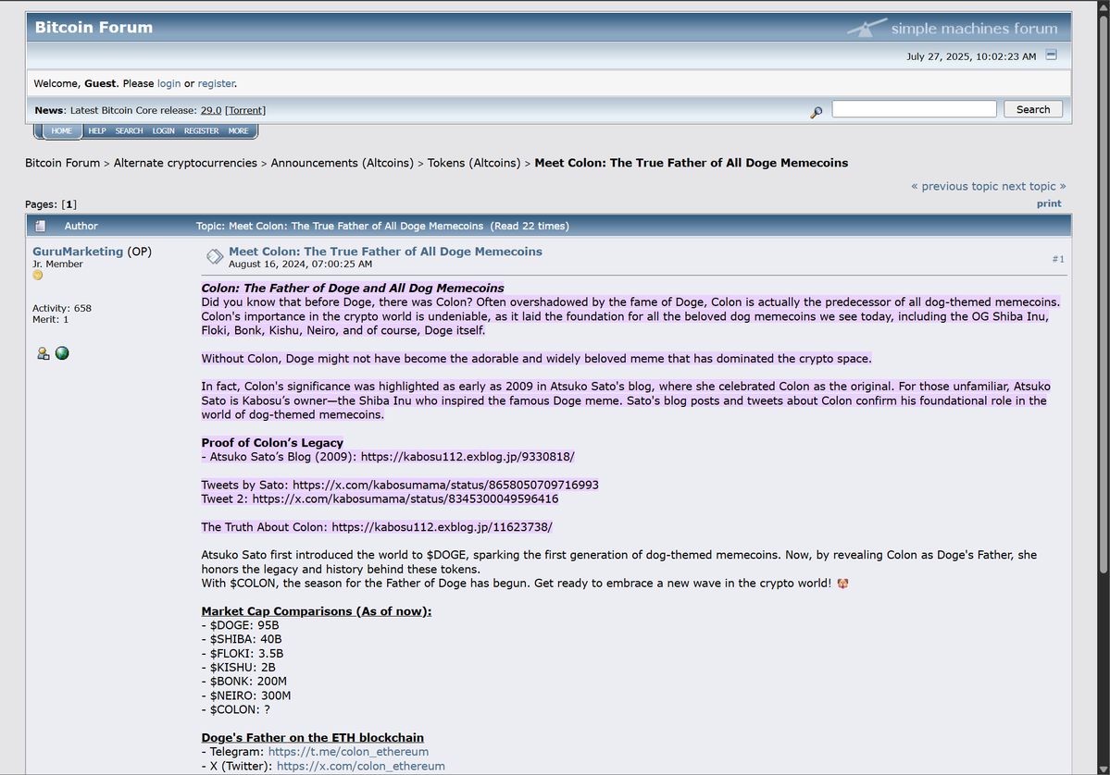This screenshot has height=775, width=1110.
Task: Click the 'Doge's Father on the ETH blockchain' heading
Action: pos(313,738)
